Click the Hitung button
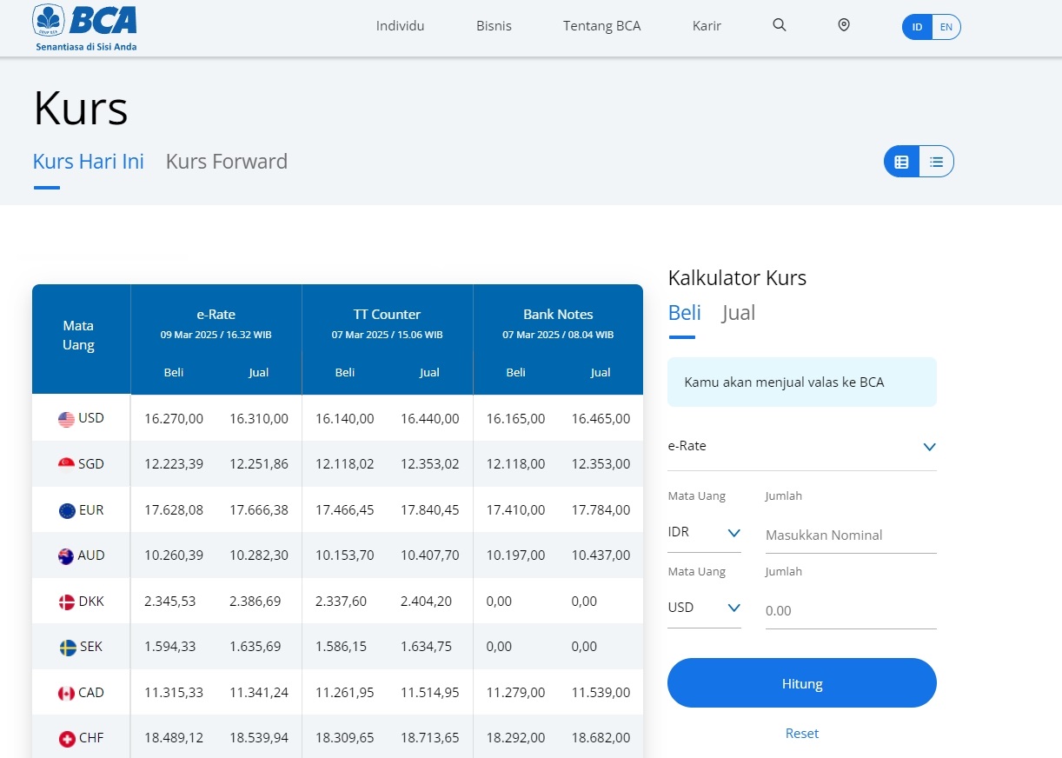 click(802, 683)
